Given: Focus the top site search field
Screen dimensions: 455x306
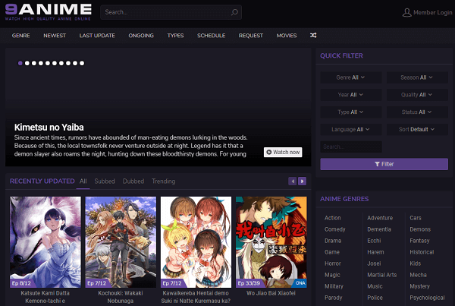Looking at the screenshot, I should coord(171,12).
